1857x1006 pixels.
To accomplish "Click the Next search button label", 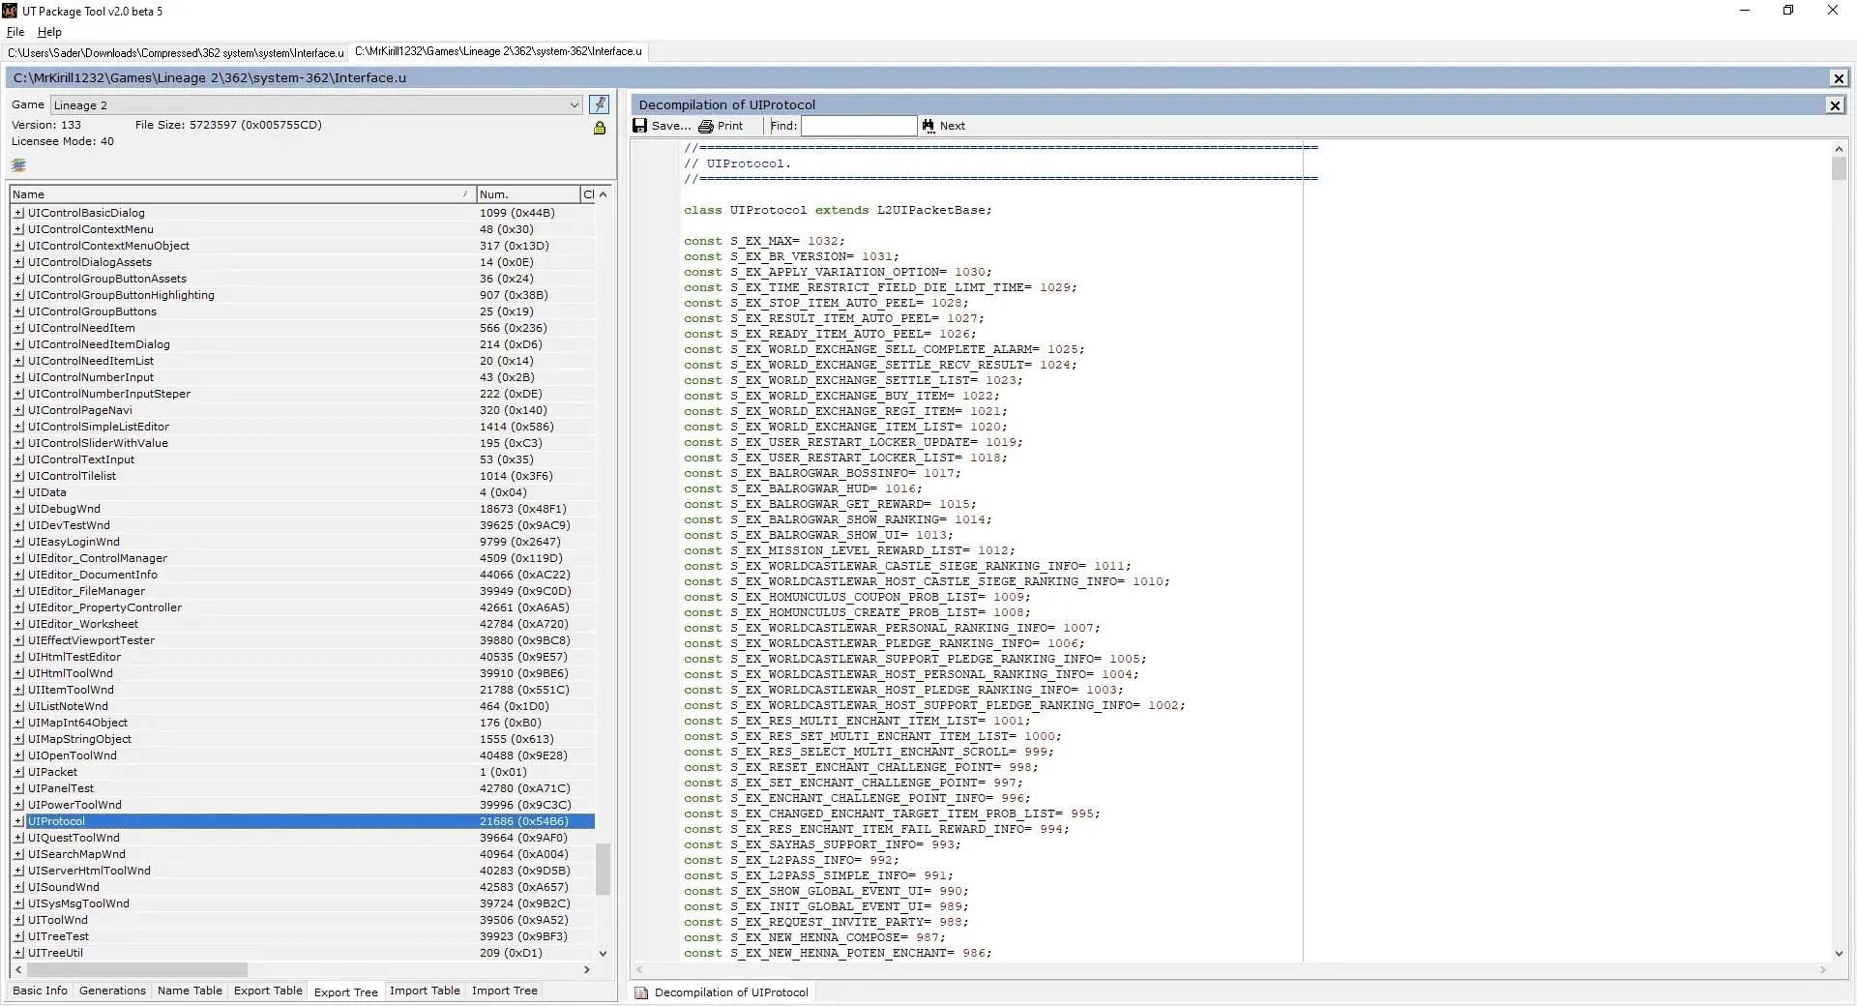I will (x=953, y=126).
